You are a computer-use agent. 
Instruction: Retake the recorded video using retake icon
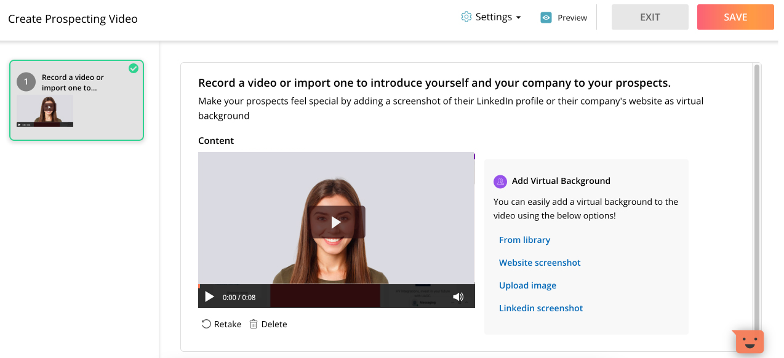(206, 324)
